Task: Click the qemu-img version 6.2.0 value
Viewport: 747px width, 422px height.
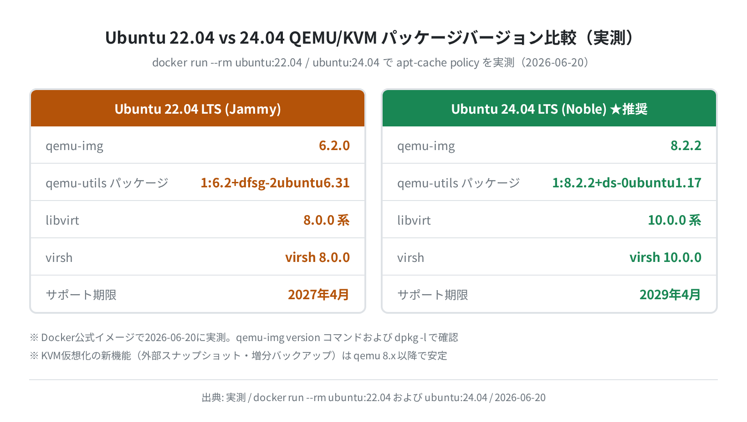Action: coord(334,146)
